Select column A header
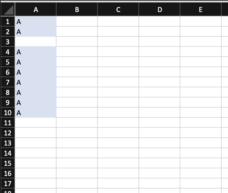The image size is (228, 193). click(36, 9)
